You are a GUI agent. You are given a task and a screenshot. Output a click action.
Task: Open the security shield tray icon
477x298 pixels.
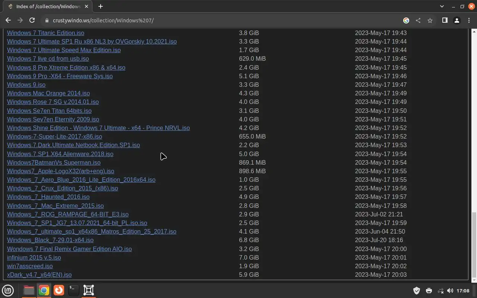pos(417,291)
